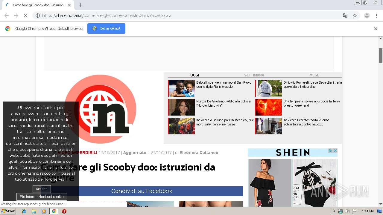Viewport: 383px width, 215px height.
Task: Switch to the OGGI tab
Action: pyautogui.click(x=194, y=75)
